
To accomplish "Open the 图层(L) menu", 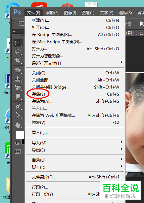I will click(x=88, y=13).
